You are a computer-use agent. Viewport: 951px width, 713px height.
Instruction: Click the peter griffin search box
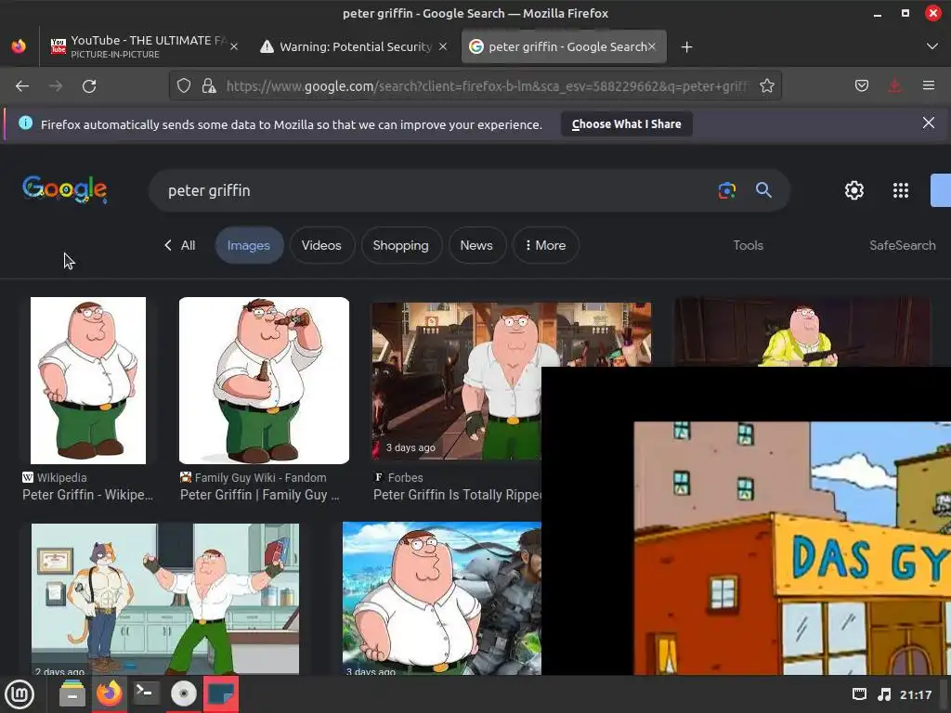click(436, 190)
